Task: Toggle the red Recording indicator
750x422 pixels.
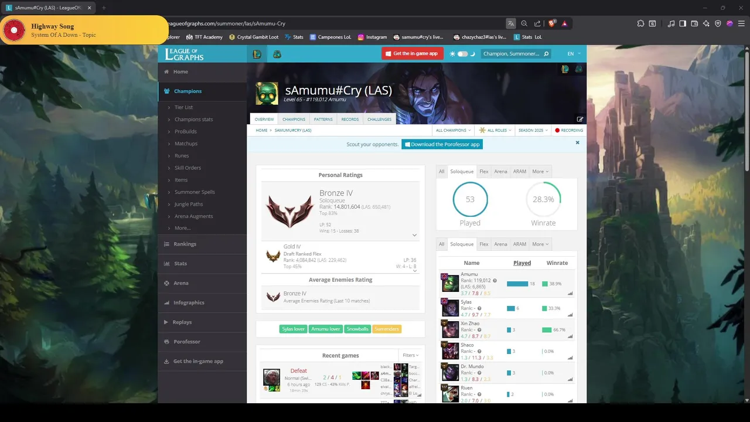Action: pos(569,130)
